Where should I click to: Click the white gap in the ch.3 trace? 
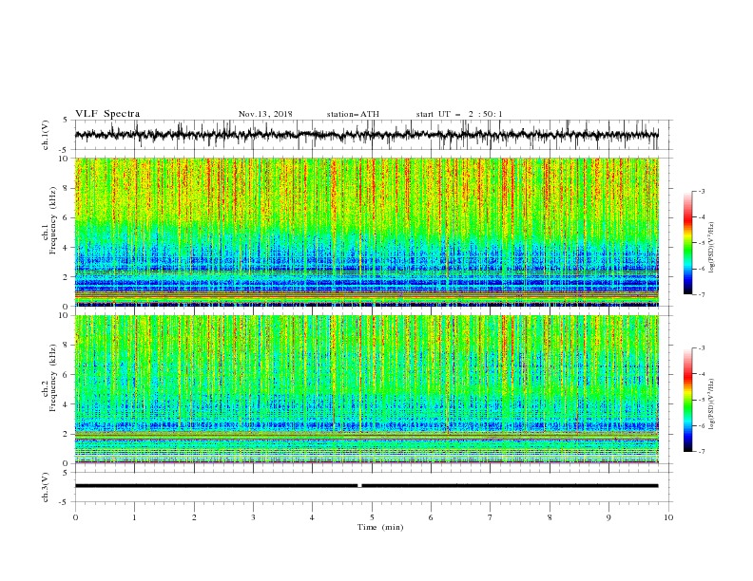coord(359,486)
